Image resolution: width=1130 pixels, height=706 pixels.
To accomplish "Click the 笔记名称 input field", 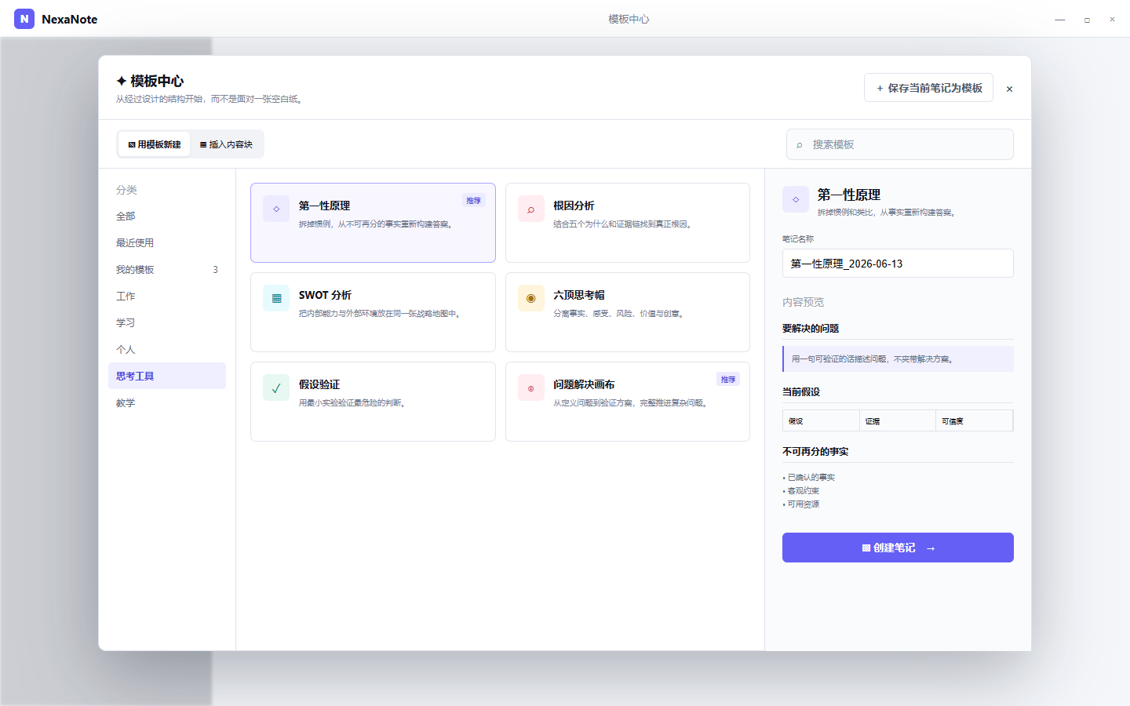I will [x=898, y=264].
